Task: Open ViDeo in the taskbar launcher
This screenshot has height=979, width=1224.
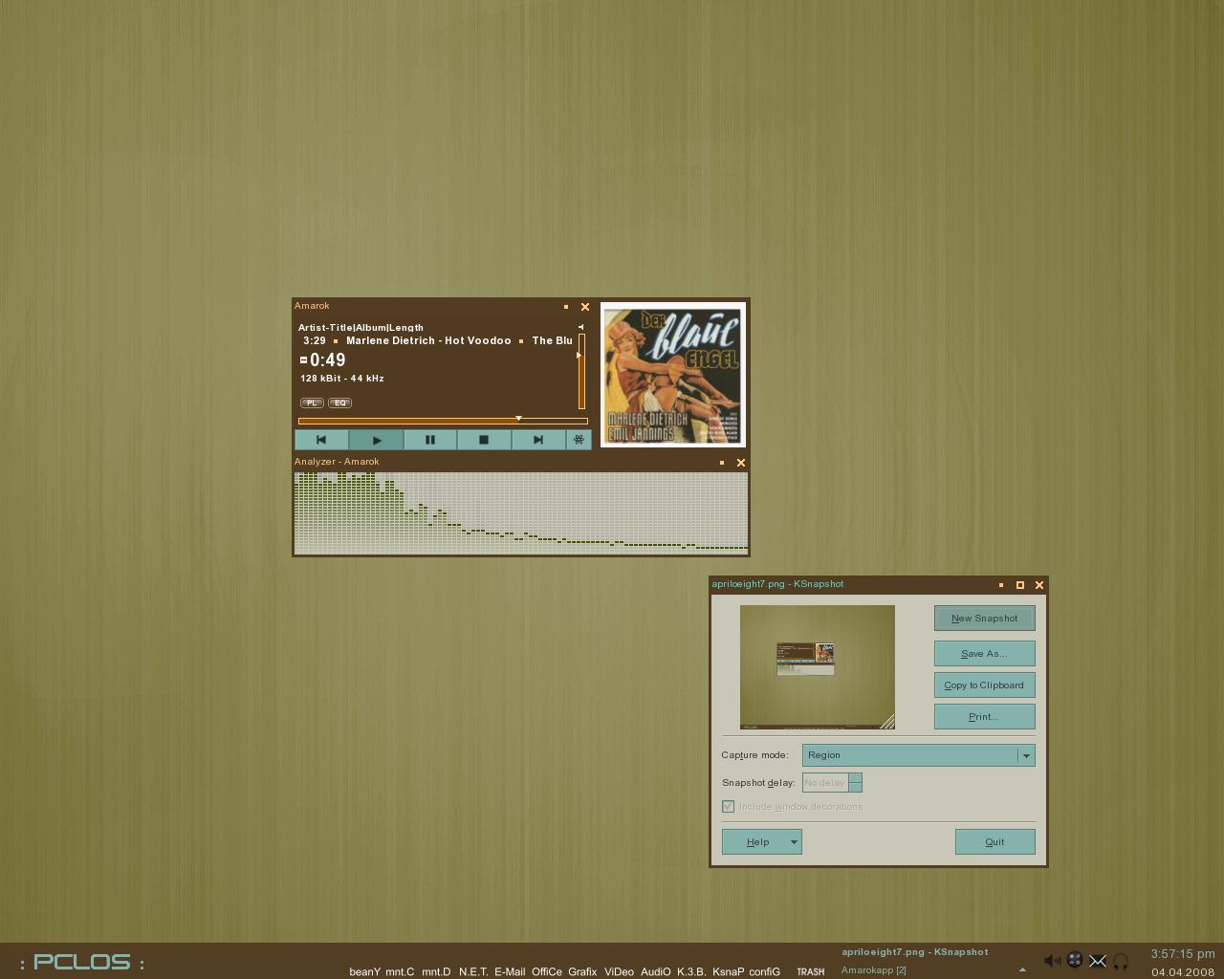Action: 619,971
